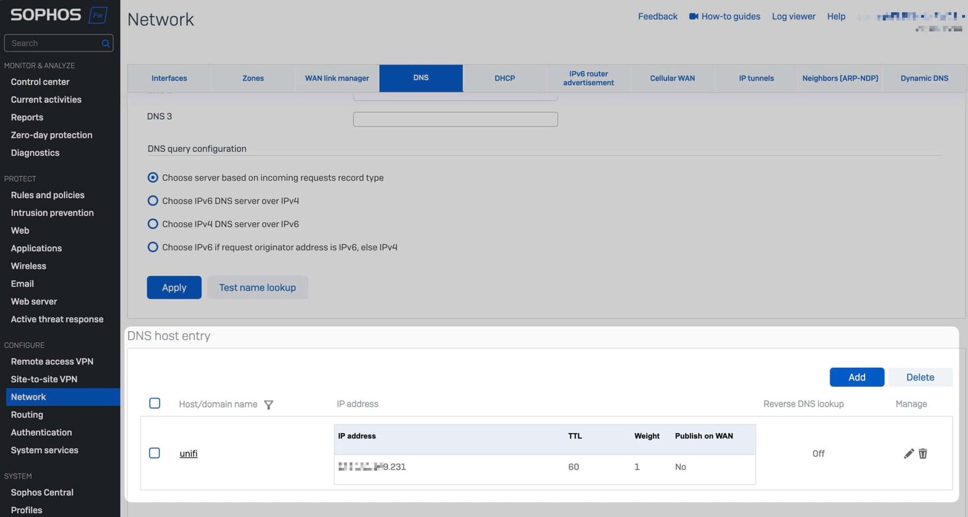The image size is (968, 517).
Task: Click Test name lookup button
Action: tap(257, 287)
